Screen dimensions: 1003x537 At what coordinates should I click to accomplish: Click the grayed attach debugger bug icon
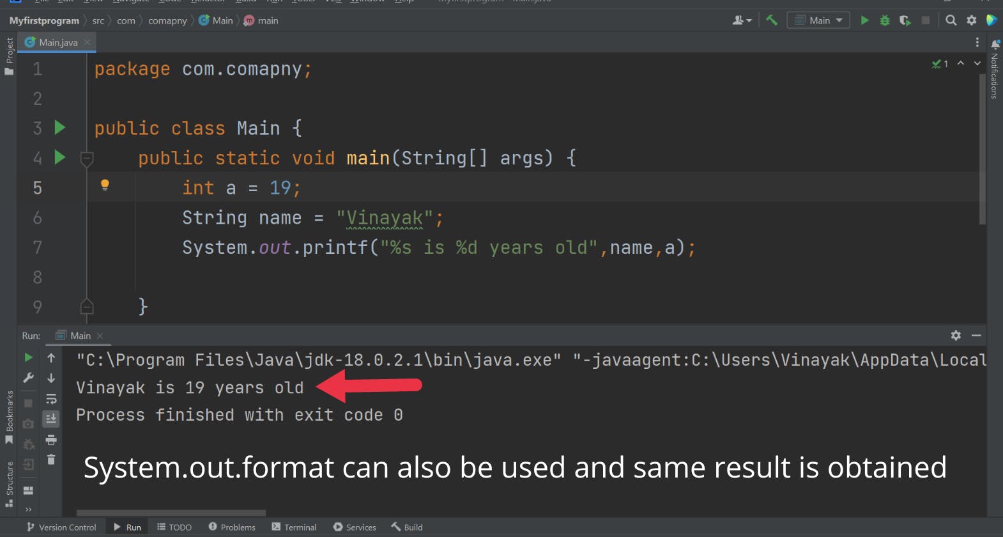tap(28, 444)
